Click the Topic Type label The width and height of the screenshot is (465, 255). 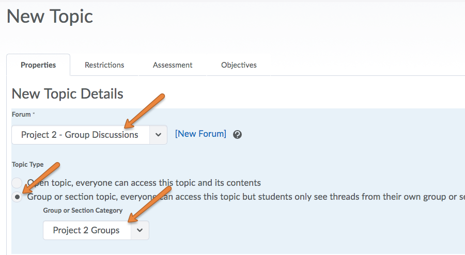tap(27, 164)
